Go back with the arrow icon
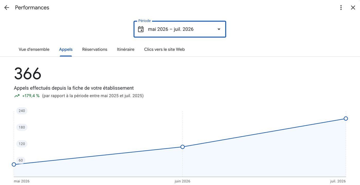Image resolution: width=360 pixels, height=185 pixels. (x=7, y=8)
